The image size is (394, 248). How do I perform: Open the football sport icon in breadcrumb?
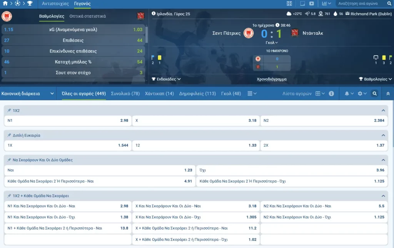pos(17,3)
